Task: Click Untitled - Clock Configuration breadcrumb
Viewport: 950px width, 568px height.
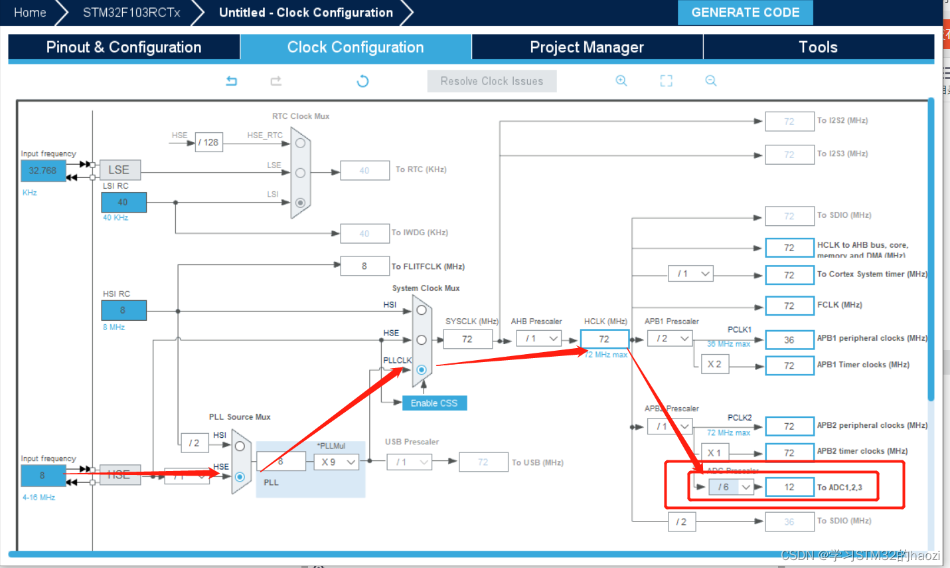Action: coord(306,13)
